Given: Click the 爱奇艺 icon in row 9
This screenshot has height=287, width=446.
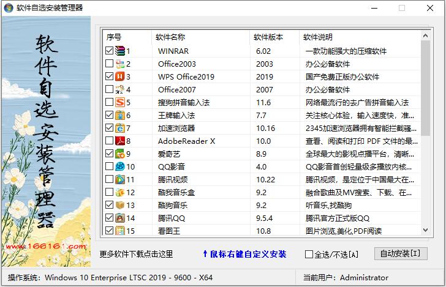Looking at the screenshot, I should point(119,154).
